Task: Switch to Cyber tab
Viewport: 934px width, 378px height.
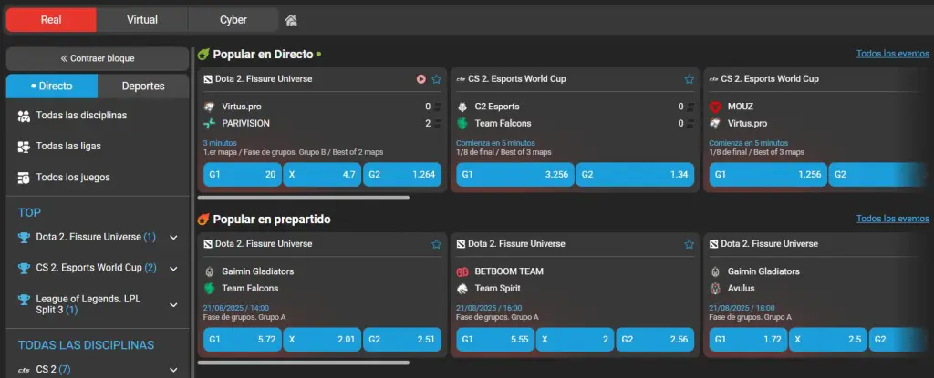Action: click(233, 20)
